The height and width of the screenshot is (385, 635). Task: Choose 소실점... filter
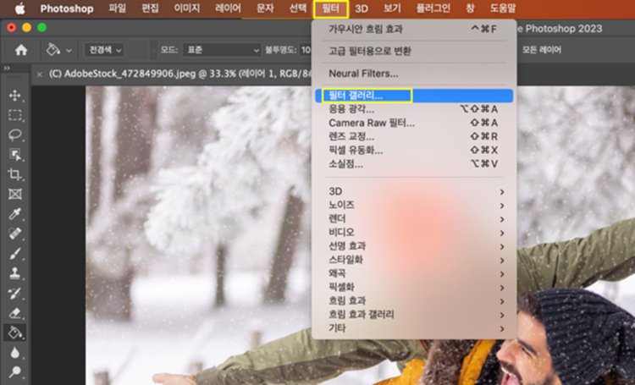click(414, 164)
